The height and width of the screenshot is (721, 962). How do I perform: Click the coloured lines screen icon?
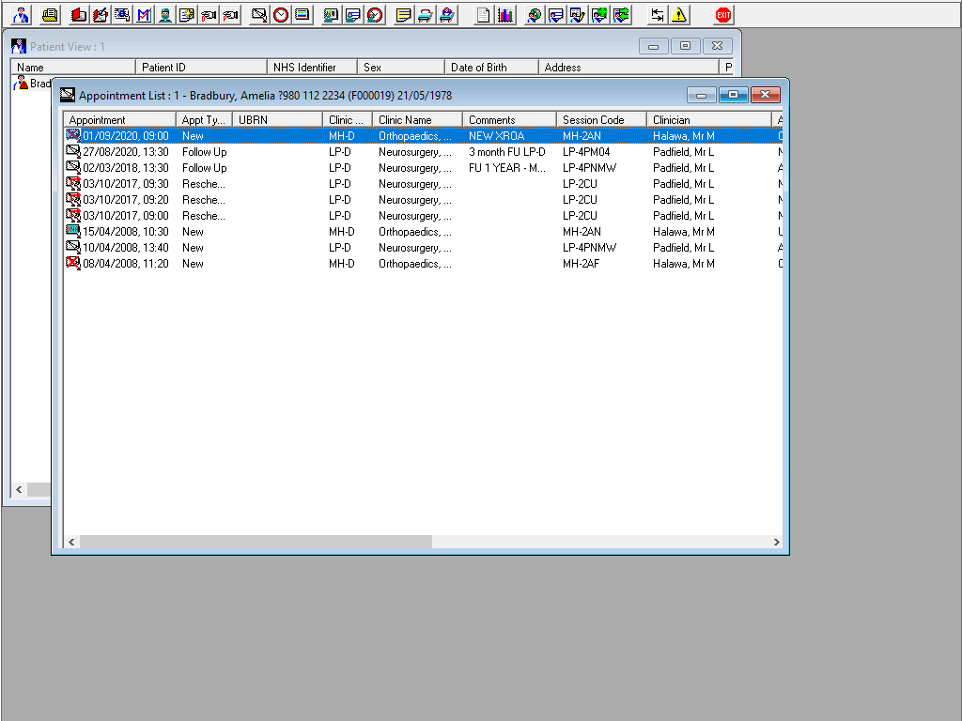tap(302, 15)
